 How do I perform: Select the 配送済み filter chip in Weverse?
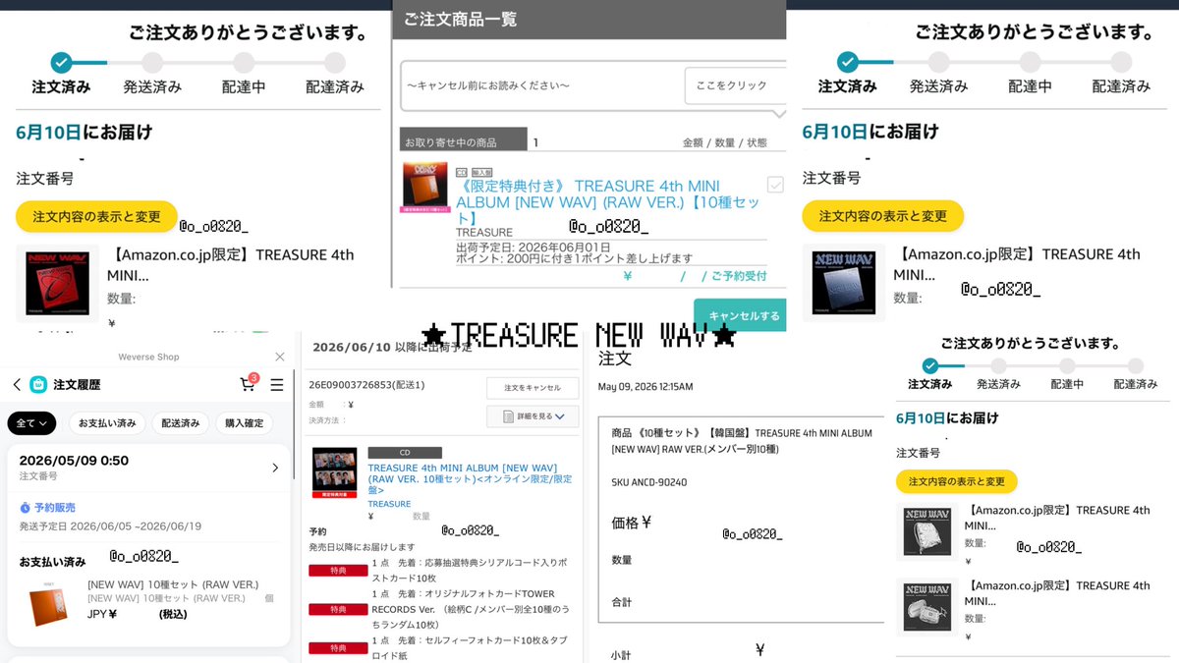point(181,423)
